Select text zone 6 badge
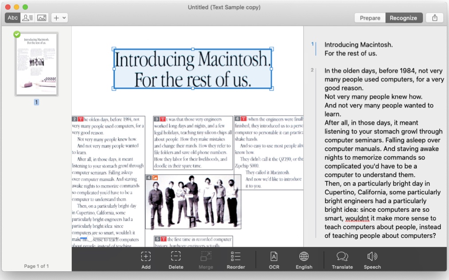Viewport: 449px width, 280px height. pos(238,119)
